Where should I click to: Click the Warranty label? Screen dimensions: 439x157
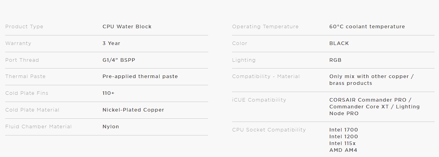[18, 43]
